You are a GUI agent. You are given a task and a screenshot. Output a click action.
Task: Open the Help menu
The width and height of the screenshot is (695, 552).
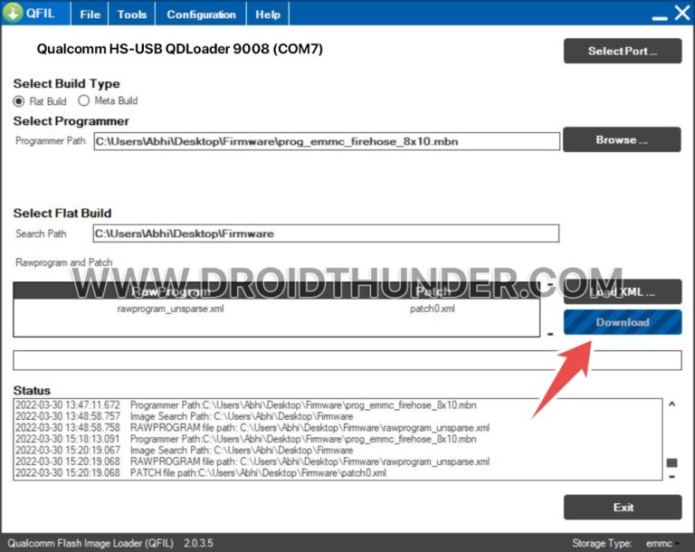[x=267, y=14]
